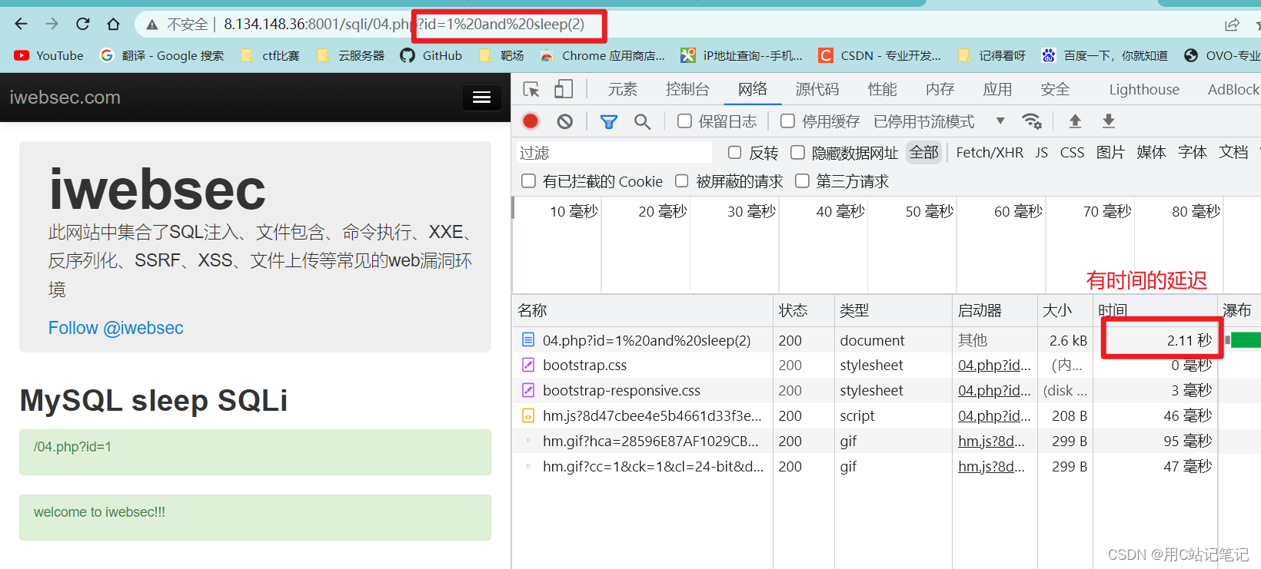Click import HAR upload icon
The height and width of the screenshot is (569, 1261).
point(1075,121)
